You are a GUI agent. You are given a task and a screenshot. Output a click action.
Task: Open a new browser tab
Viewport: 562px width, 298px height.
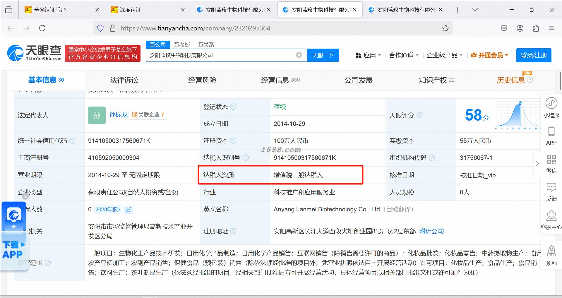[x=457, y=10]
